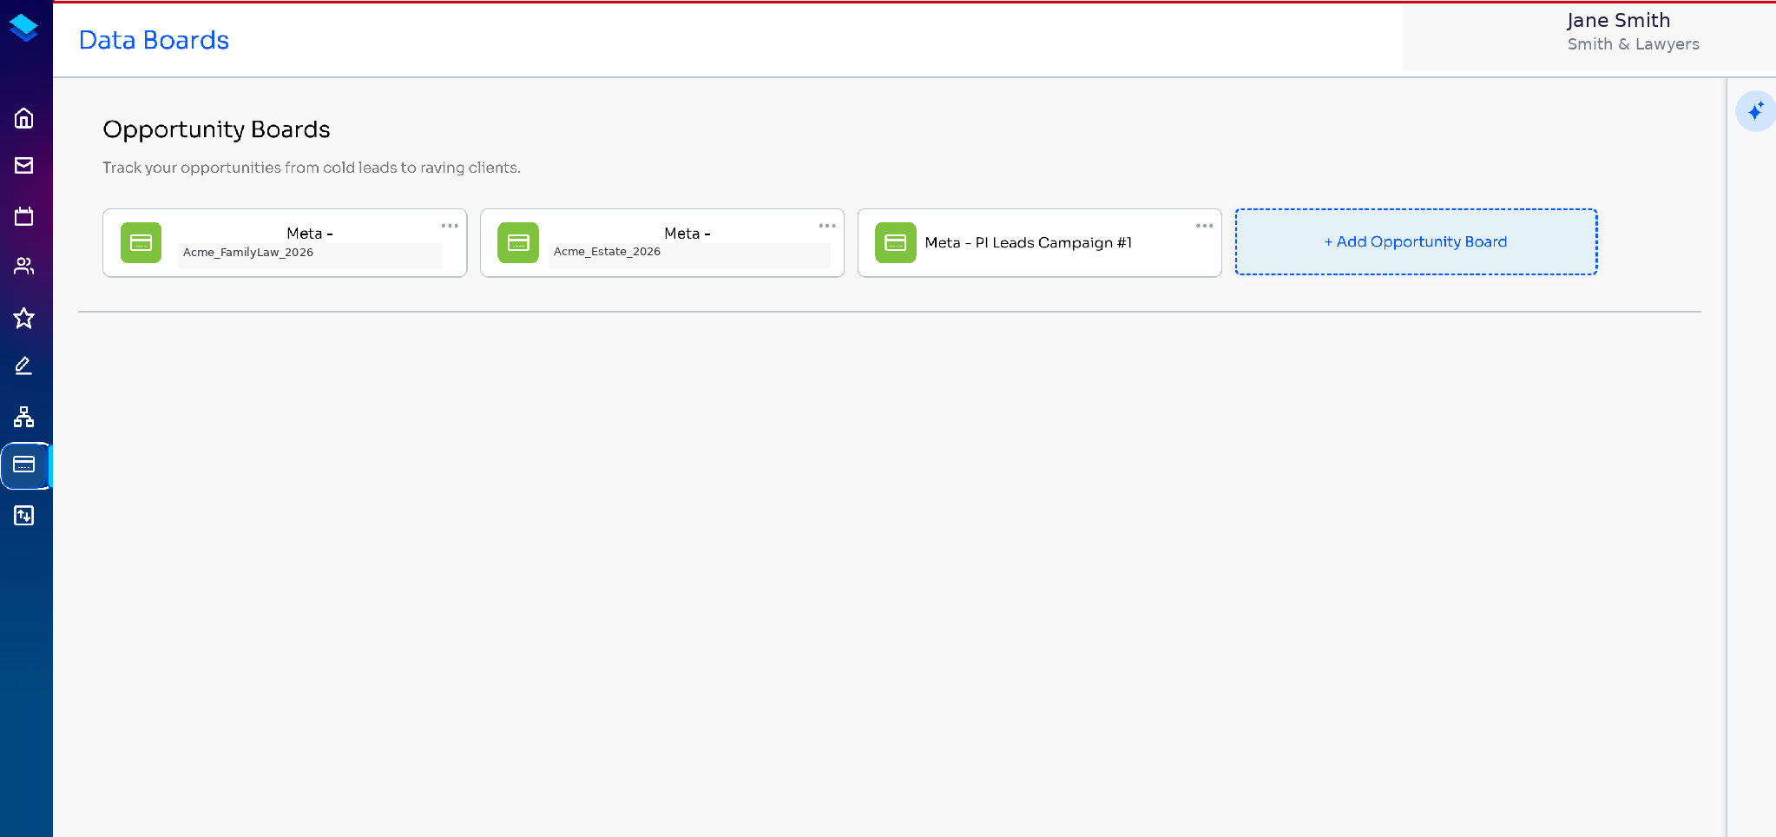Open the Acme_Estate_2026 board name
Viewport: 1776px width, 837px height.
tap(607, 252)
